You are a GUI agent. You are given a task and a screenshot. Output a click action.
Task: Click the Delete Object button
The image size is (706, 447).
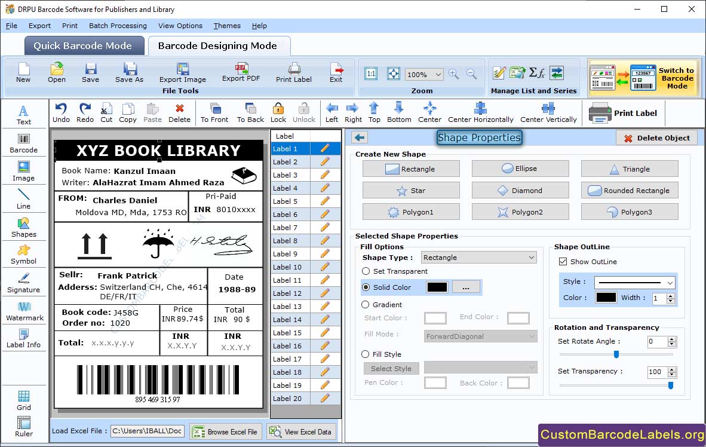656,138
